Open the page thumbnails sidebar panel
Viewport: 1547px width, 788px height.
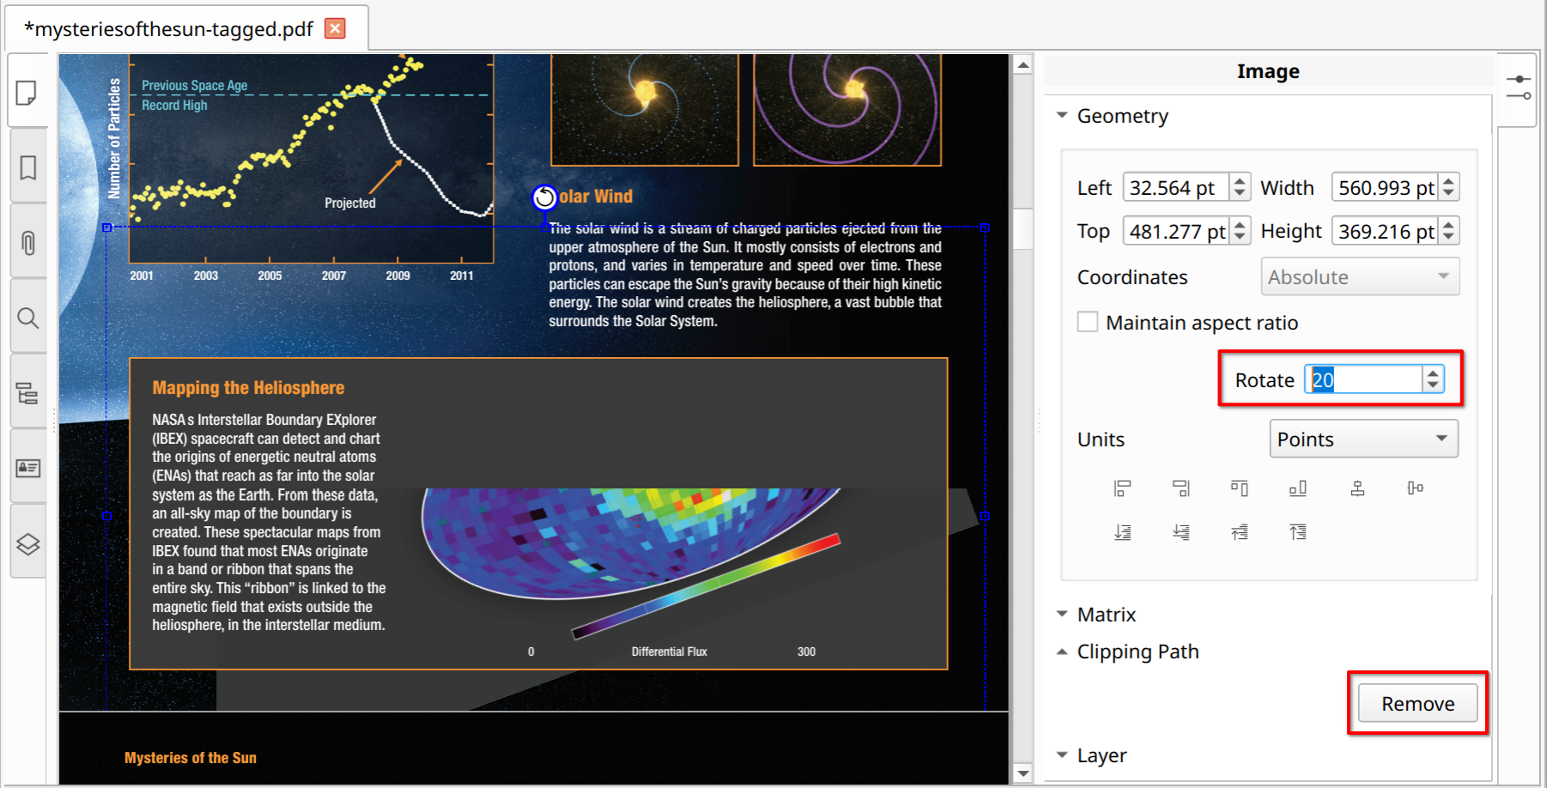pyautogui.click(x=27, y=92)
